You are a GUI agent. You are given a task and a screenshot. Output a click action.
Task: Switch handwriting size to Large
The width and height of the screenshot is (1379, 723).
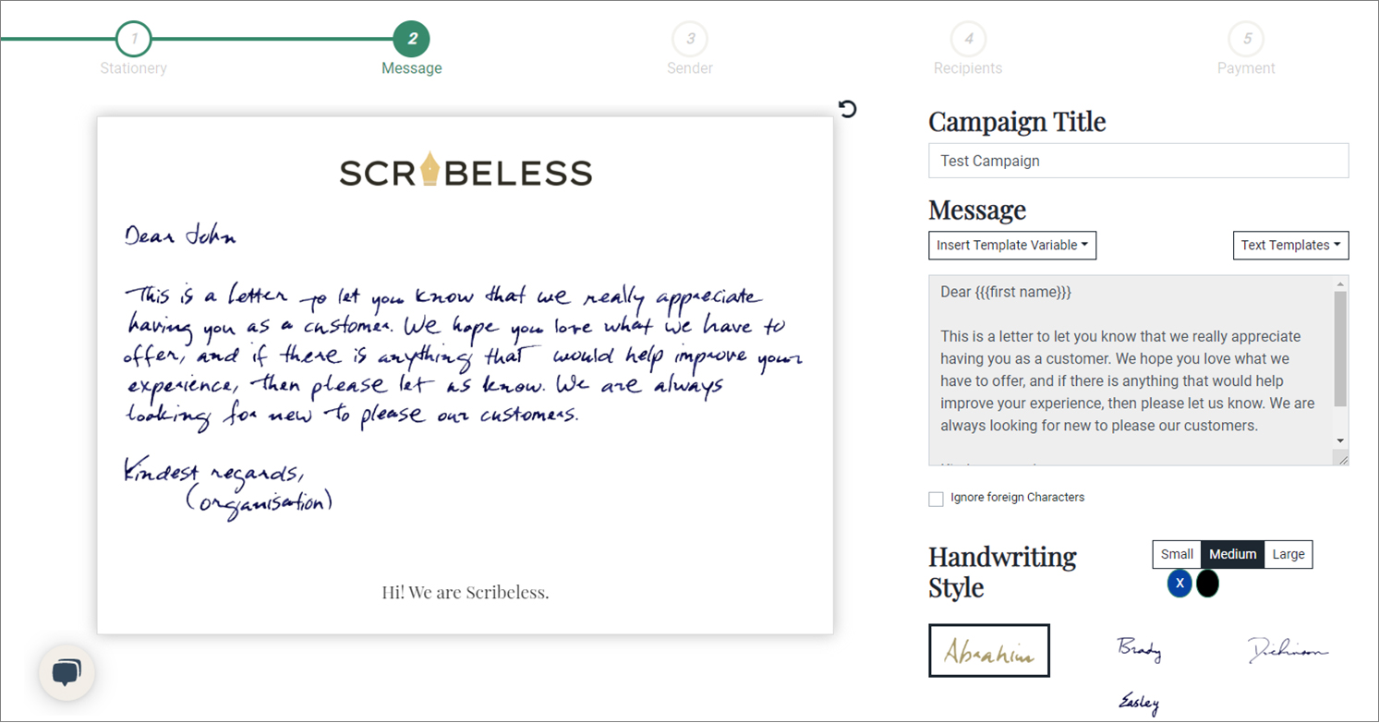(x=1288, y=554)
